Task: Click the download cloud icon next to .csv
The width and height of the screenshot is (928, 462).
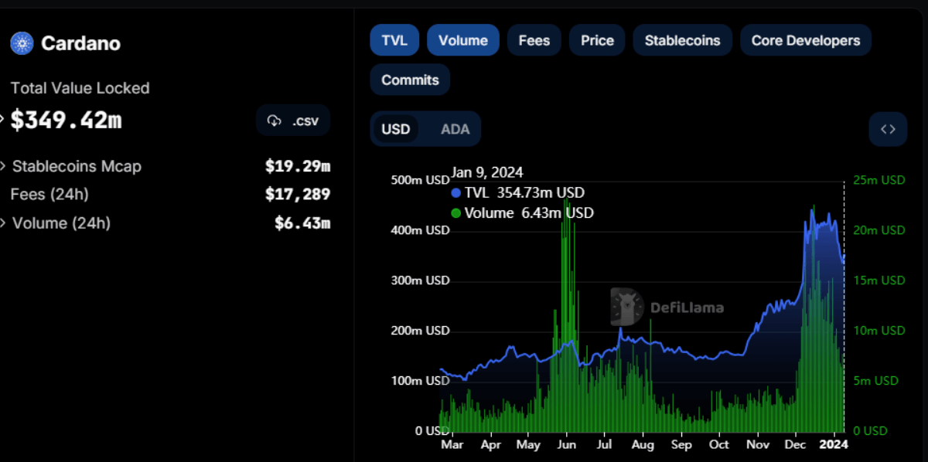Action: click(x=275, y=121)
